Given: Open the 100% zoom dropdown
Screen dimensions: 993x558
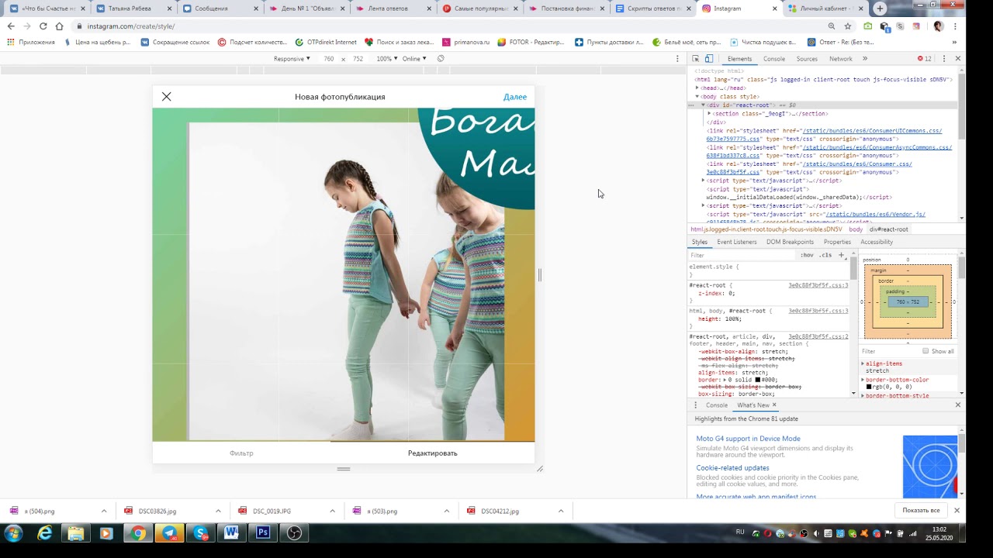Looking at the screenshot, I should 386,59.
